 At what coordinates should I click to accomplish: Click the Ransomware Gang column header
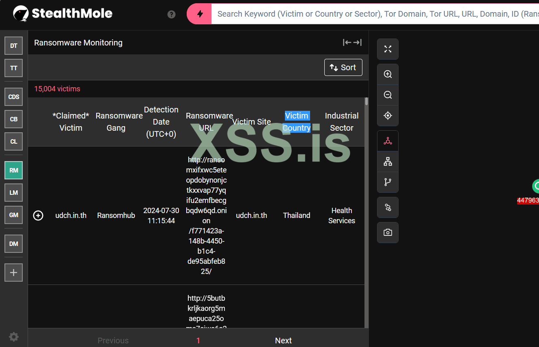click(x=119, y=122)
